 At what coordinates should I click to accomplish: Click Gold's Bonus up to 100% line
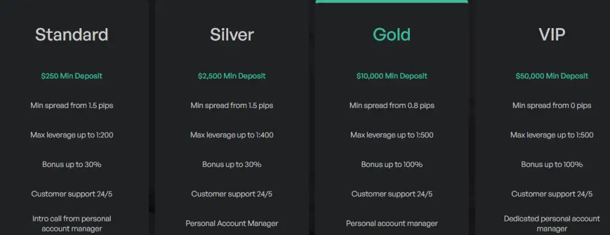(392, 165)
